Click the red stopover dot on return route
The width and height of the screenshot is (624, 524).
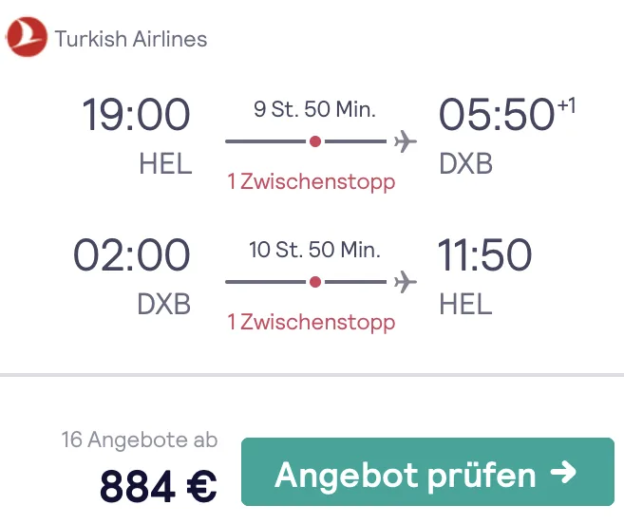click(315, 282)
